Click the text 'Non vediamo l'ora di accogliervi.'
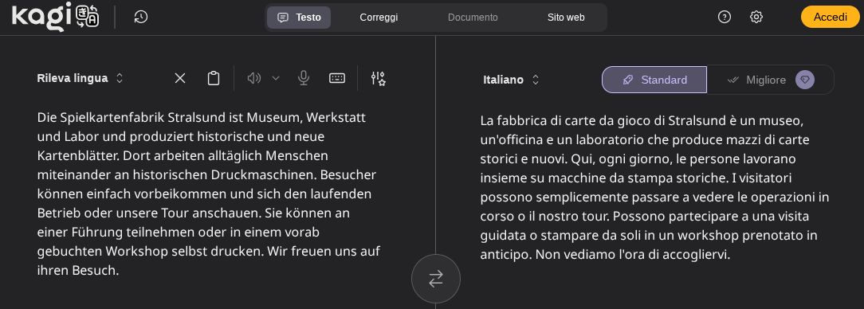864x309 pixels. [x=633, y=255]
